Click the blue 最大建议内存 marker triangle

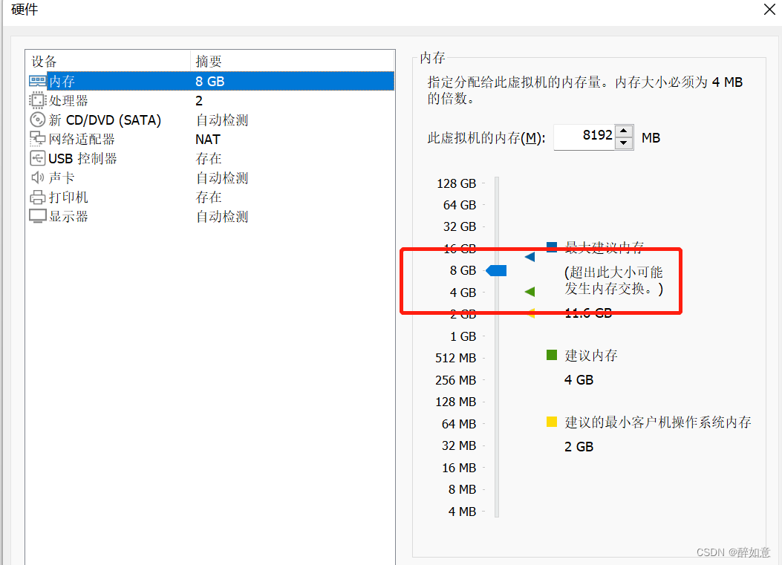point(530,256)
